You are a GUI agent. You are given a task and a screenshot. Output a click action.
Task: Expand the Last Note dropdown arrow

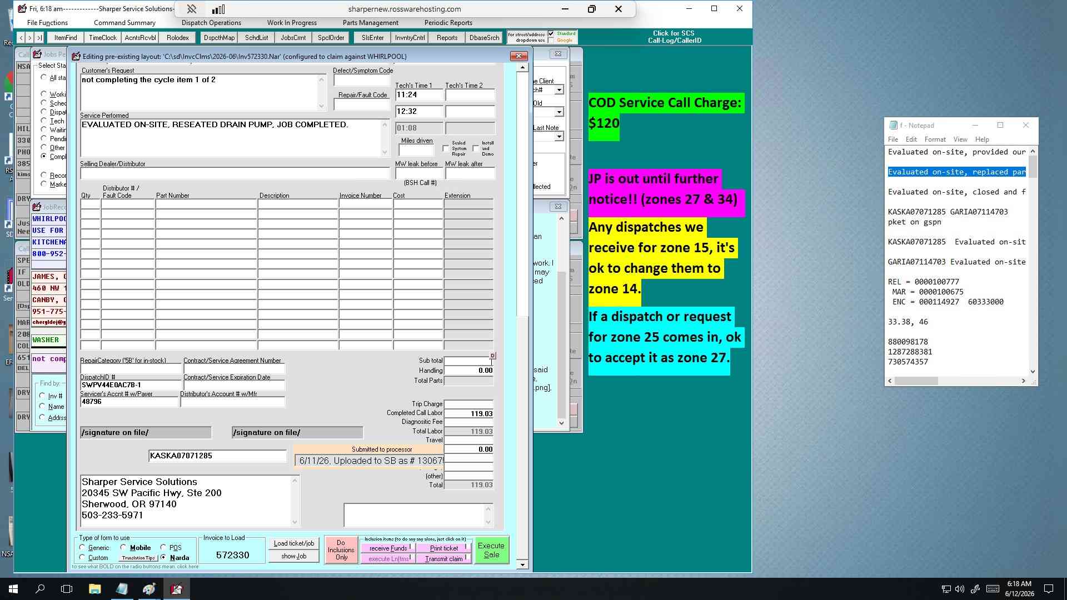pyautogui.click(x=559, y=137)
